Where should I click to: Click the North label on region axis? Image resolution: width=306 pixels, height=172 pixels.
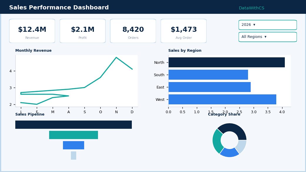point(159,62)
